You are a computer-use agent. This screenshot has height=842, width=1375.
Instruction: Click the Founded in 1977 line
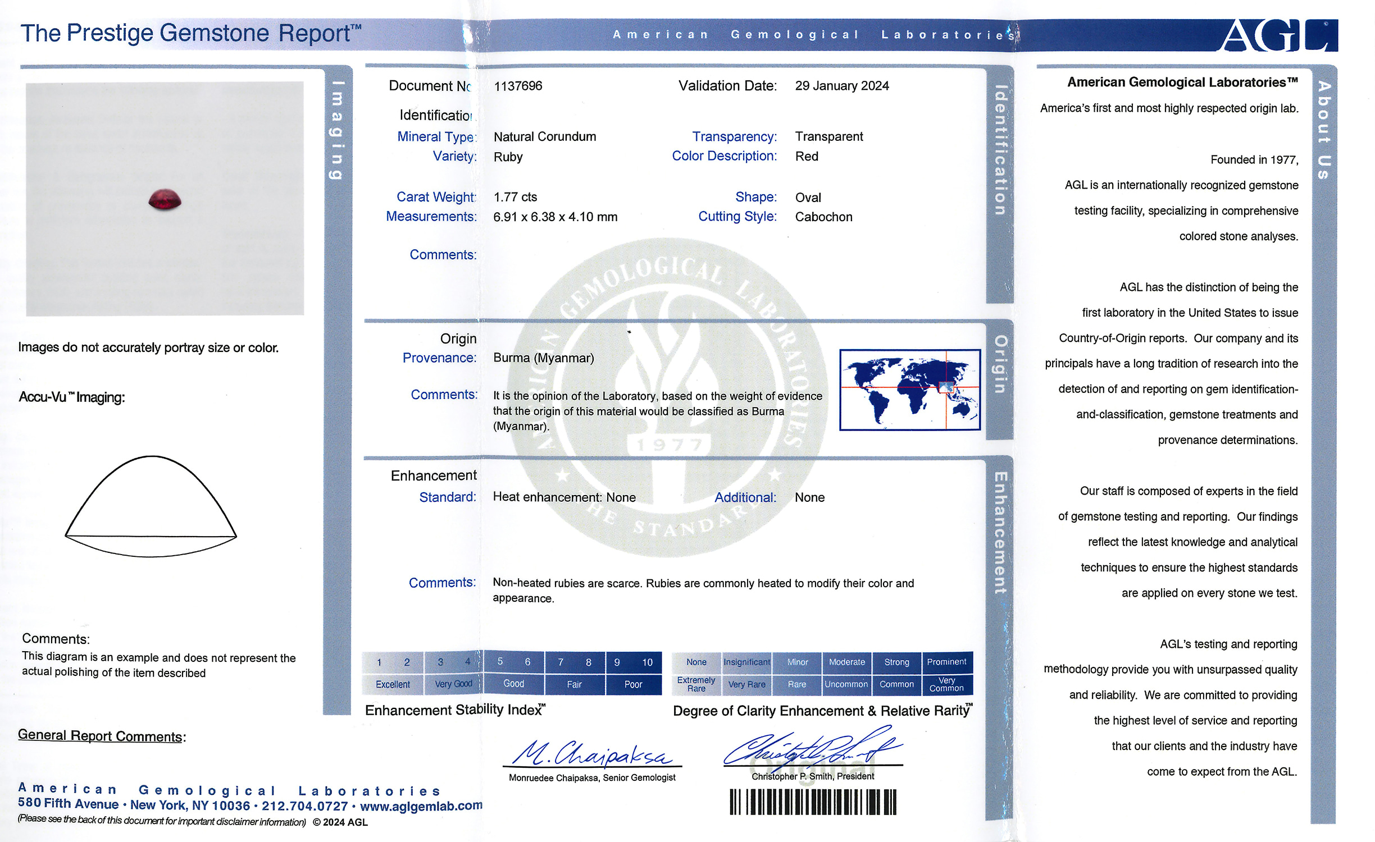click(1254, 160)
